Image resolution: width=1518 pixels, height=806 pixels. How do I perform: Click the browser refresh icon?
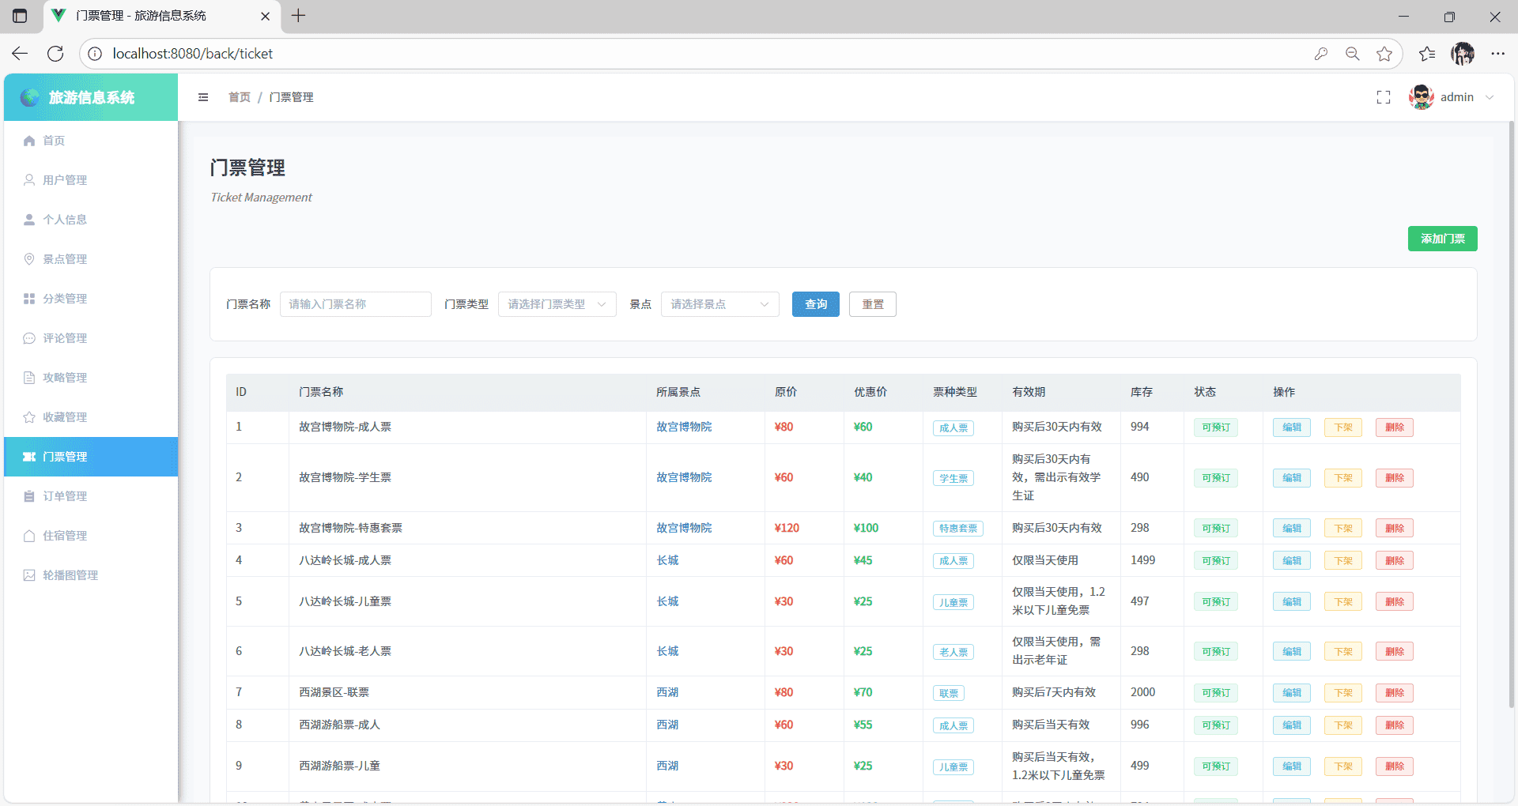click(x=55, y=54)
